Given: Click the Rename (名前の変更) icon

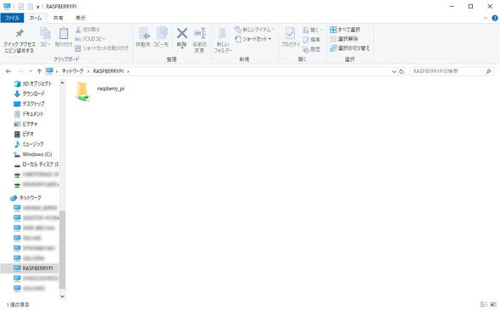Looking at the screenshot, I should (x=200, y=33).
